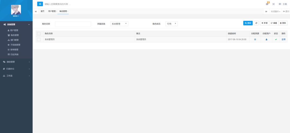This screenshot has width=290, height=133.
Task: Close the 用户管理 tab
Action: click(x=56, y=11)
